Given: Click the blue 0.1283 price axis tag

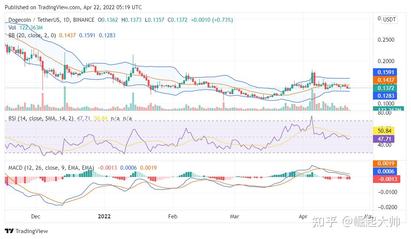Looking at the screenshot, I should point(385,96).
